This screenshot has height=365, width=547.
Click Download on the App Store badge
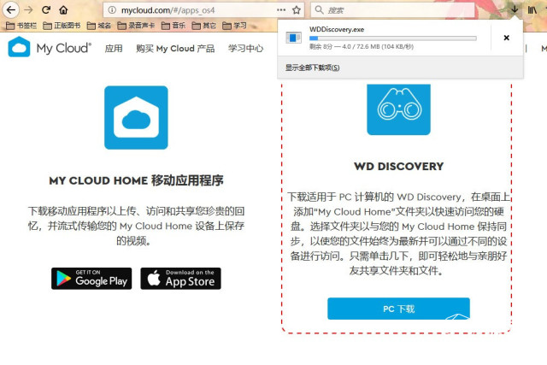click(x=180, y=279)
